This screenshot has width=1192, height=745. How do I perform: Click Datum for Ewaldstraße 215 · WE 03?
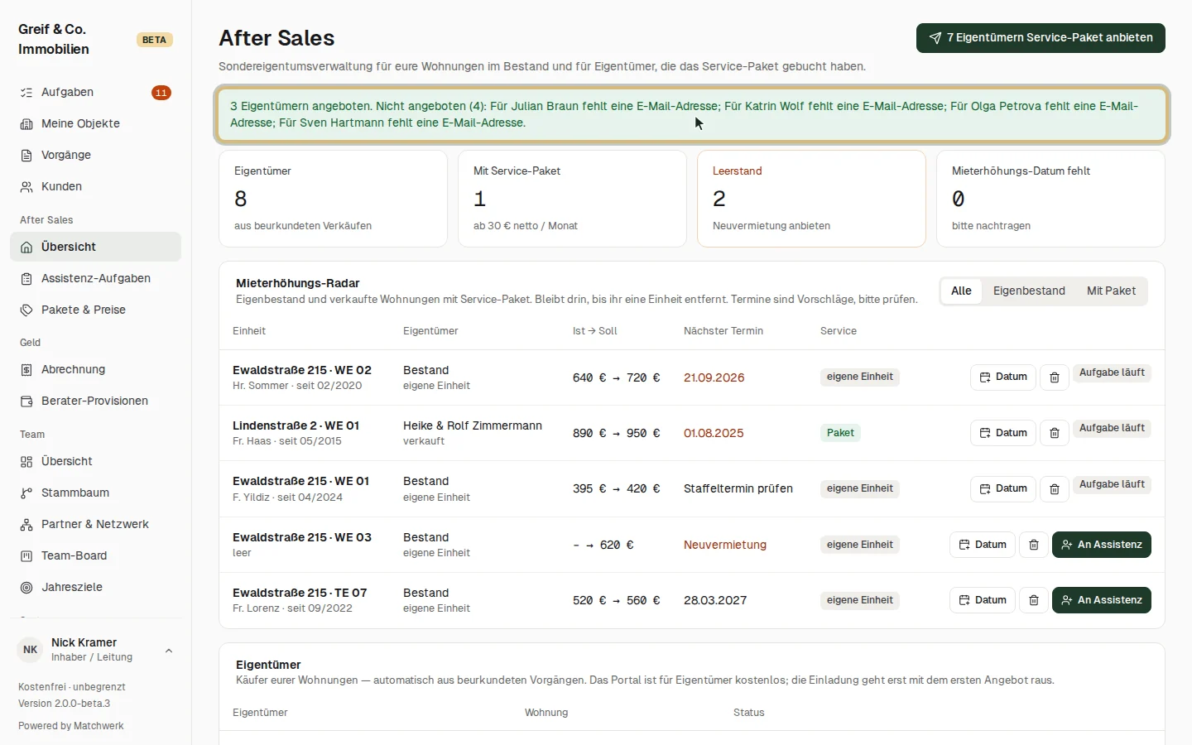coord(983,545)
